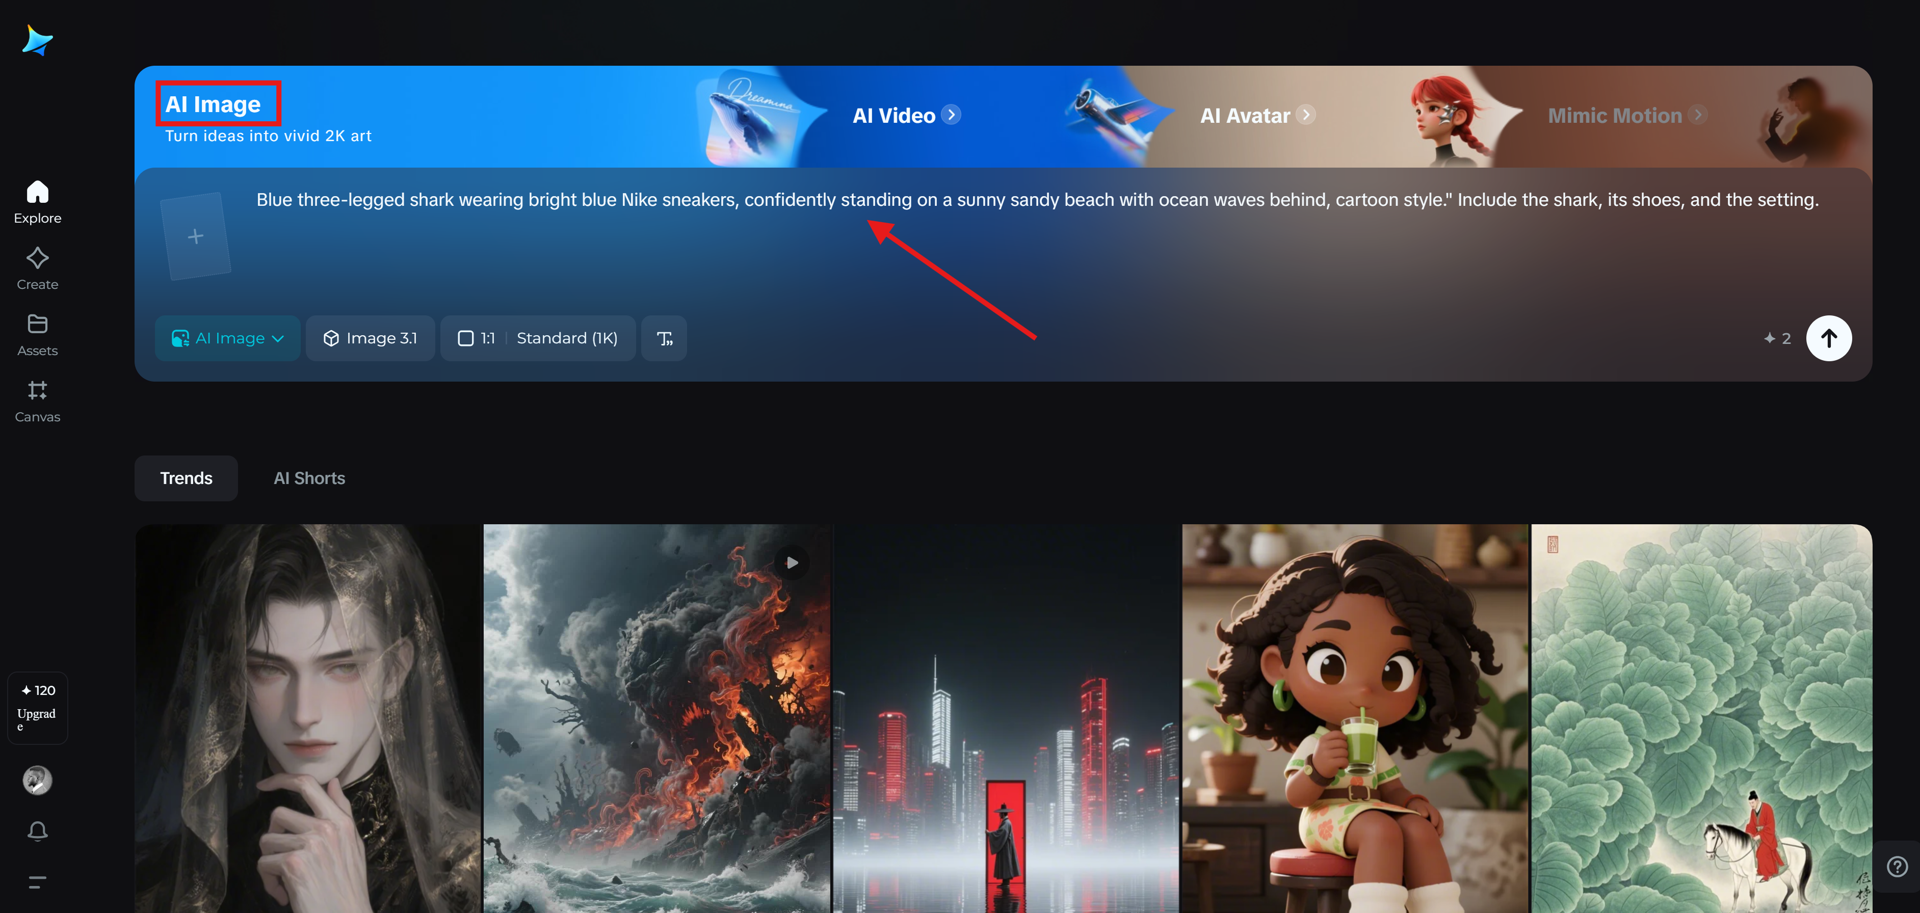Image resolution: width=1920 pixels, height=913 pixels.
Task: Open the AI Video banner link
Action: (906, 116)
